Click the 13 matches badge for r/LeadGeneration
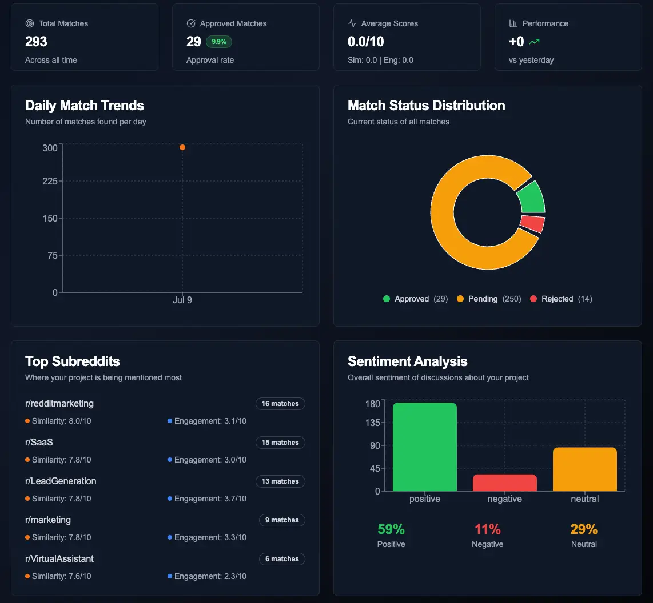Screen dimensions: 653x603 point(280,481)
